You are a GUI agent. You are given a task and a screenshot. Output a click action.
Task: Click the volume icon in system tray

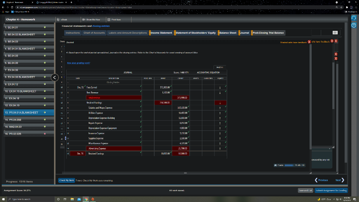341,199
